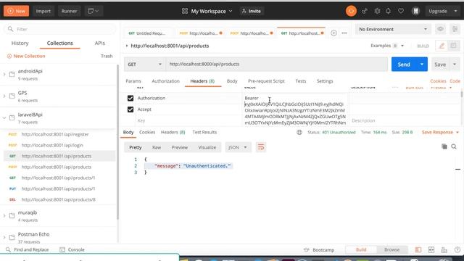This screenshot has width=464, height=261.
Task: Click the Import button
Action: (x=43, y=11)
